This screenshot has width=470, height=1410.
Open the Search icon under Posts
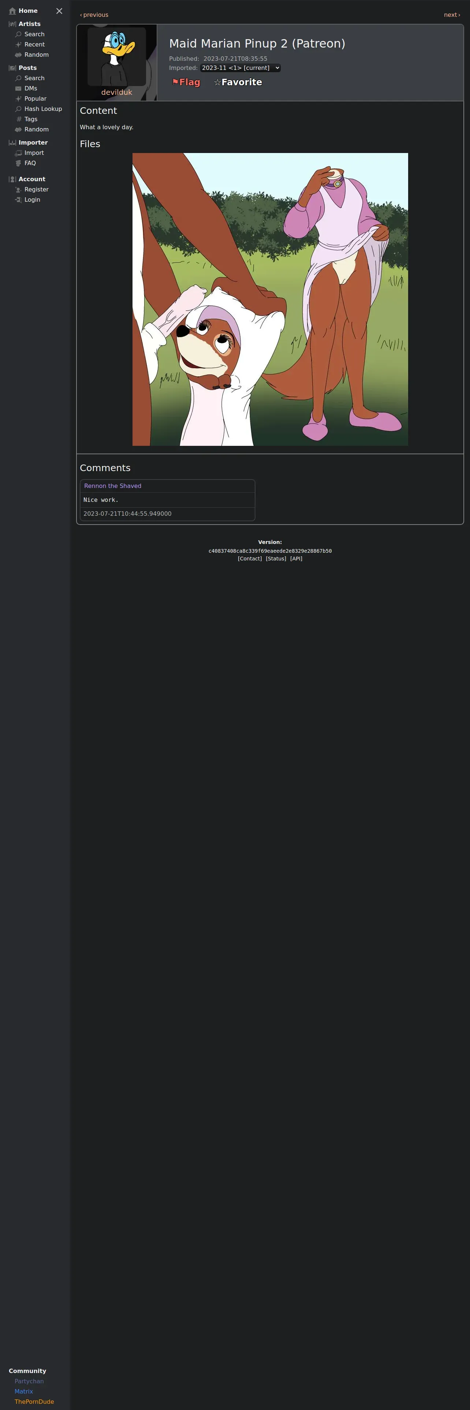pos(19,78)
